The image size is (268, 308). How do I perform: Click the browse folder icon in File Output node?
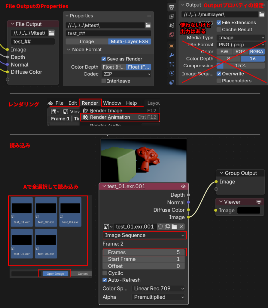point(51,33)
